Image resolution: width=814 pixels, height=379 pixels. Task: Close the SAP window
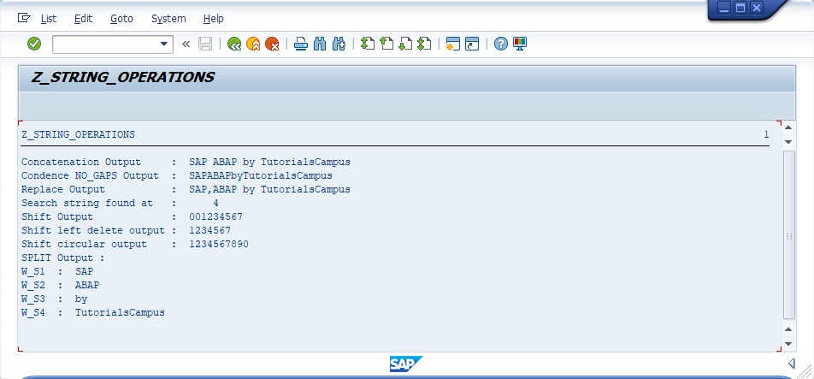click(757, 8)
